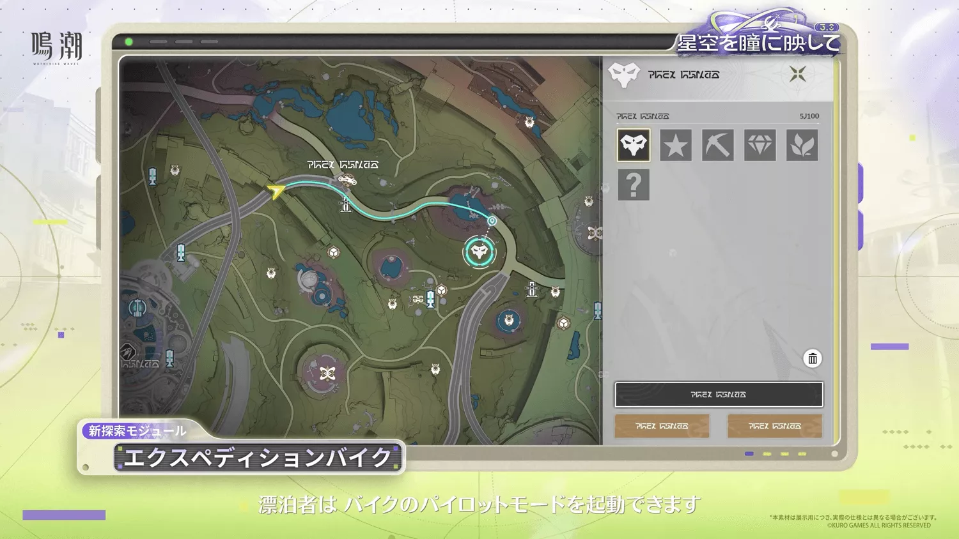Toggle the leaf plant resource filter
This screenshot has width=959, height=539.
(802, 145)
